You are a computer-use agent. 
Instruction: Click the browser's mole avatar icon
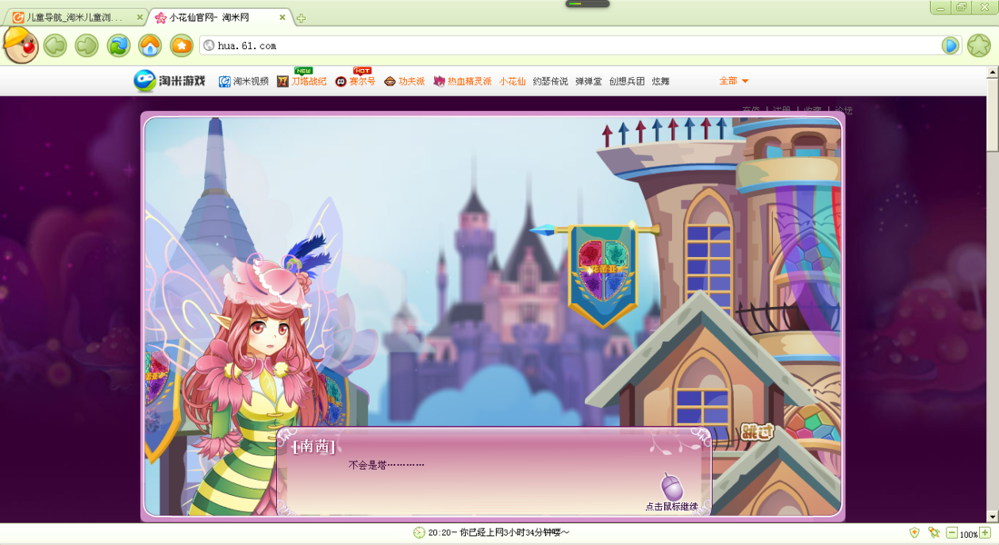click(20, 45)
